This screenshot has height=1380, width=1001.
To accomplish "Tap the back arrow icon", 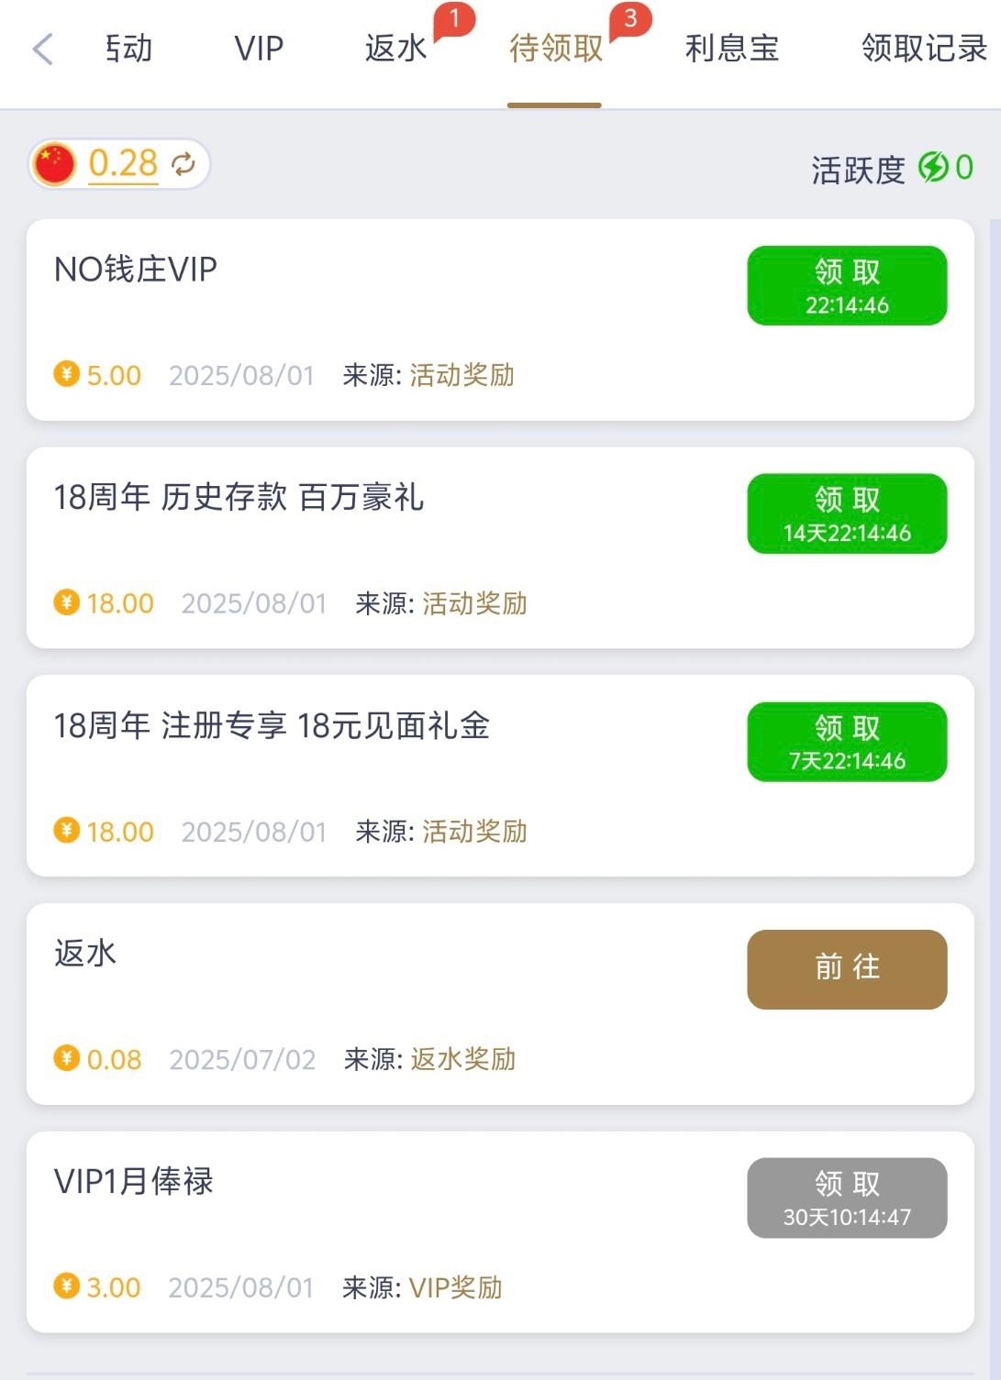I will click(x=42, y=49).
